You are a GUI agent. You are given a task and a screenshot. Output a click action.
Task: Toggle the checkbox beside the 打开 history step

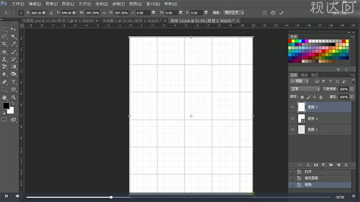(x=292, y=171)
